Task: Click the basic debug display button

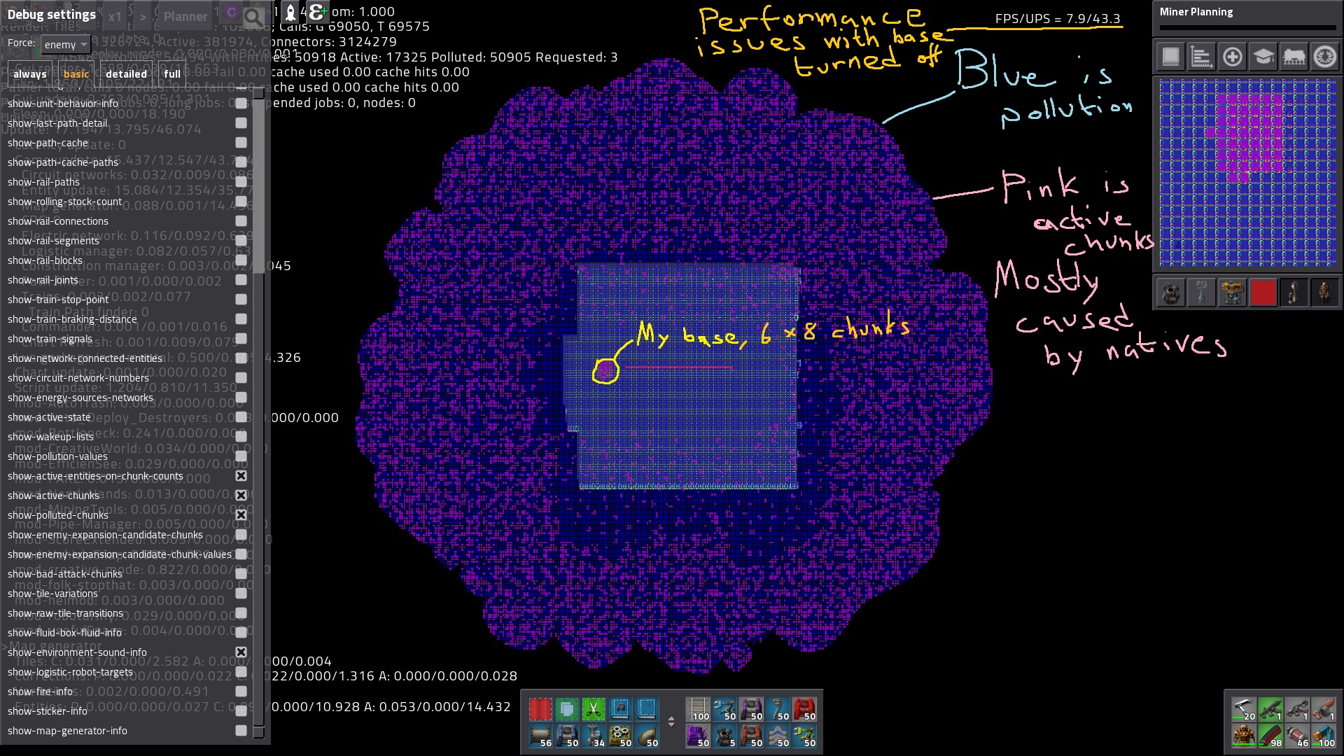Action: coord(76,73)
